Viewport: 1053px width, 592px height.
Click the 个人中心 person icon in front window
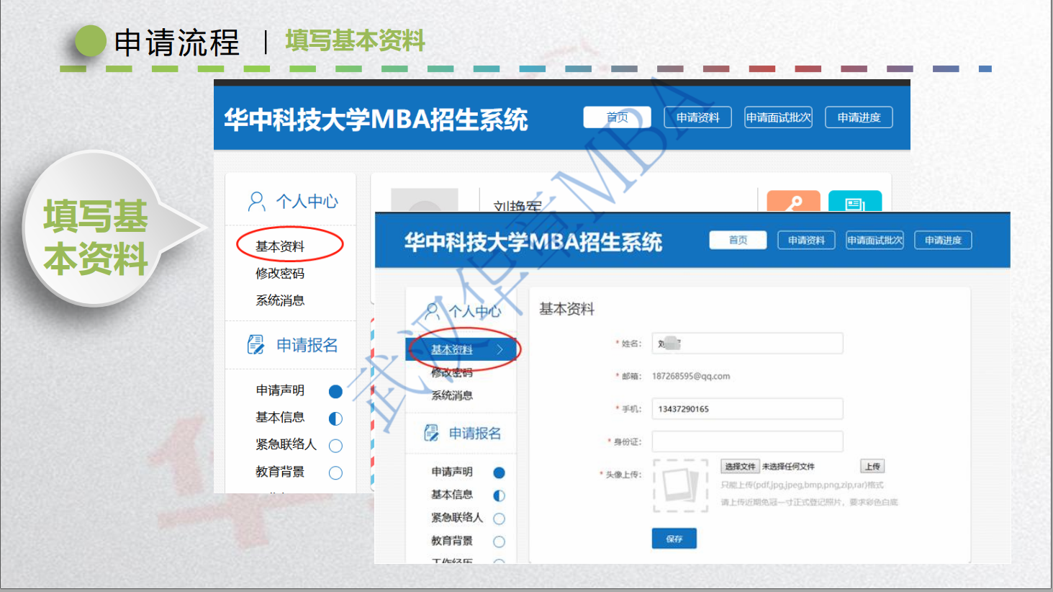coord(432,311)
